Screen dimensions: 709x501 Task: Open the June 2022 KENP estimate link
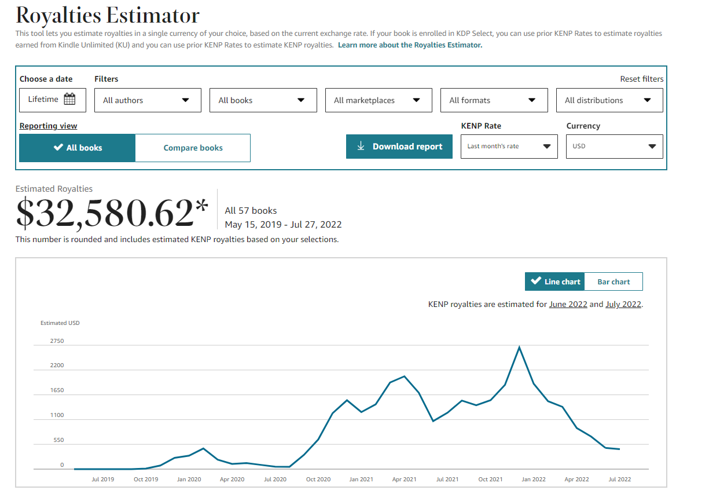coord(568,304)
